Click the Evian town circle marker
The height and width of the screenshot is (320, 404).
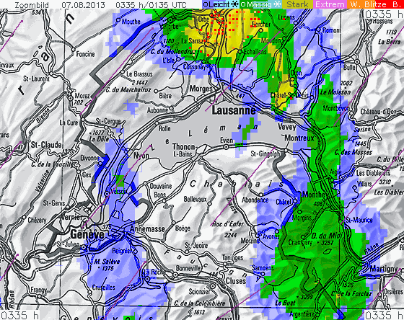pyautogui.click(x=226, y=147)
